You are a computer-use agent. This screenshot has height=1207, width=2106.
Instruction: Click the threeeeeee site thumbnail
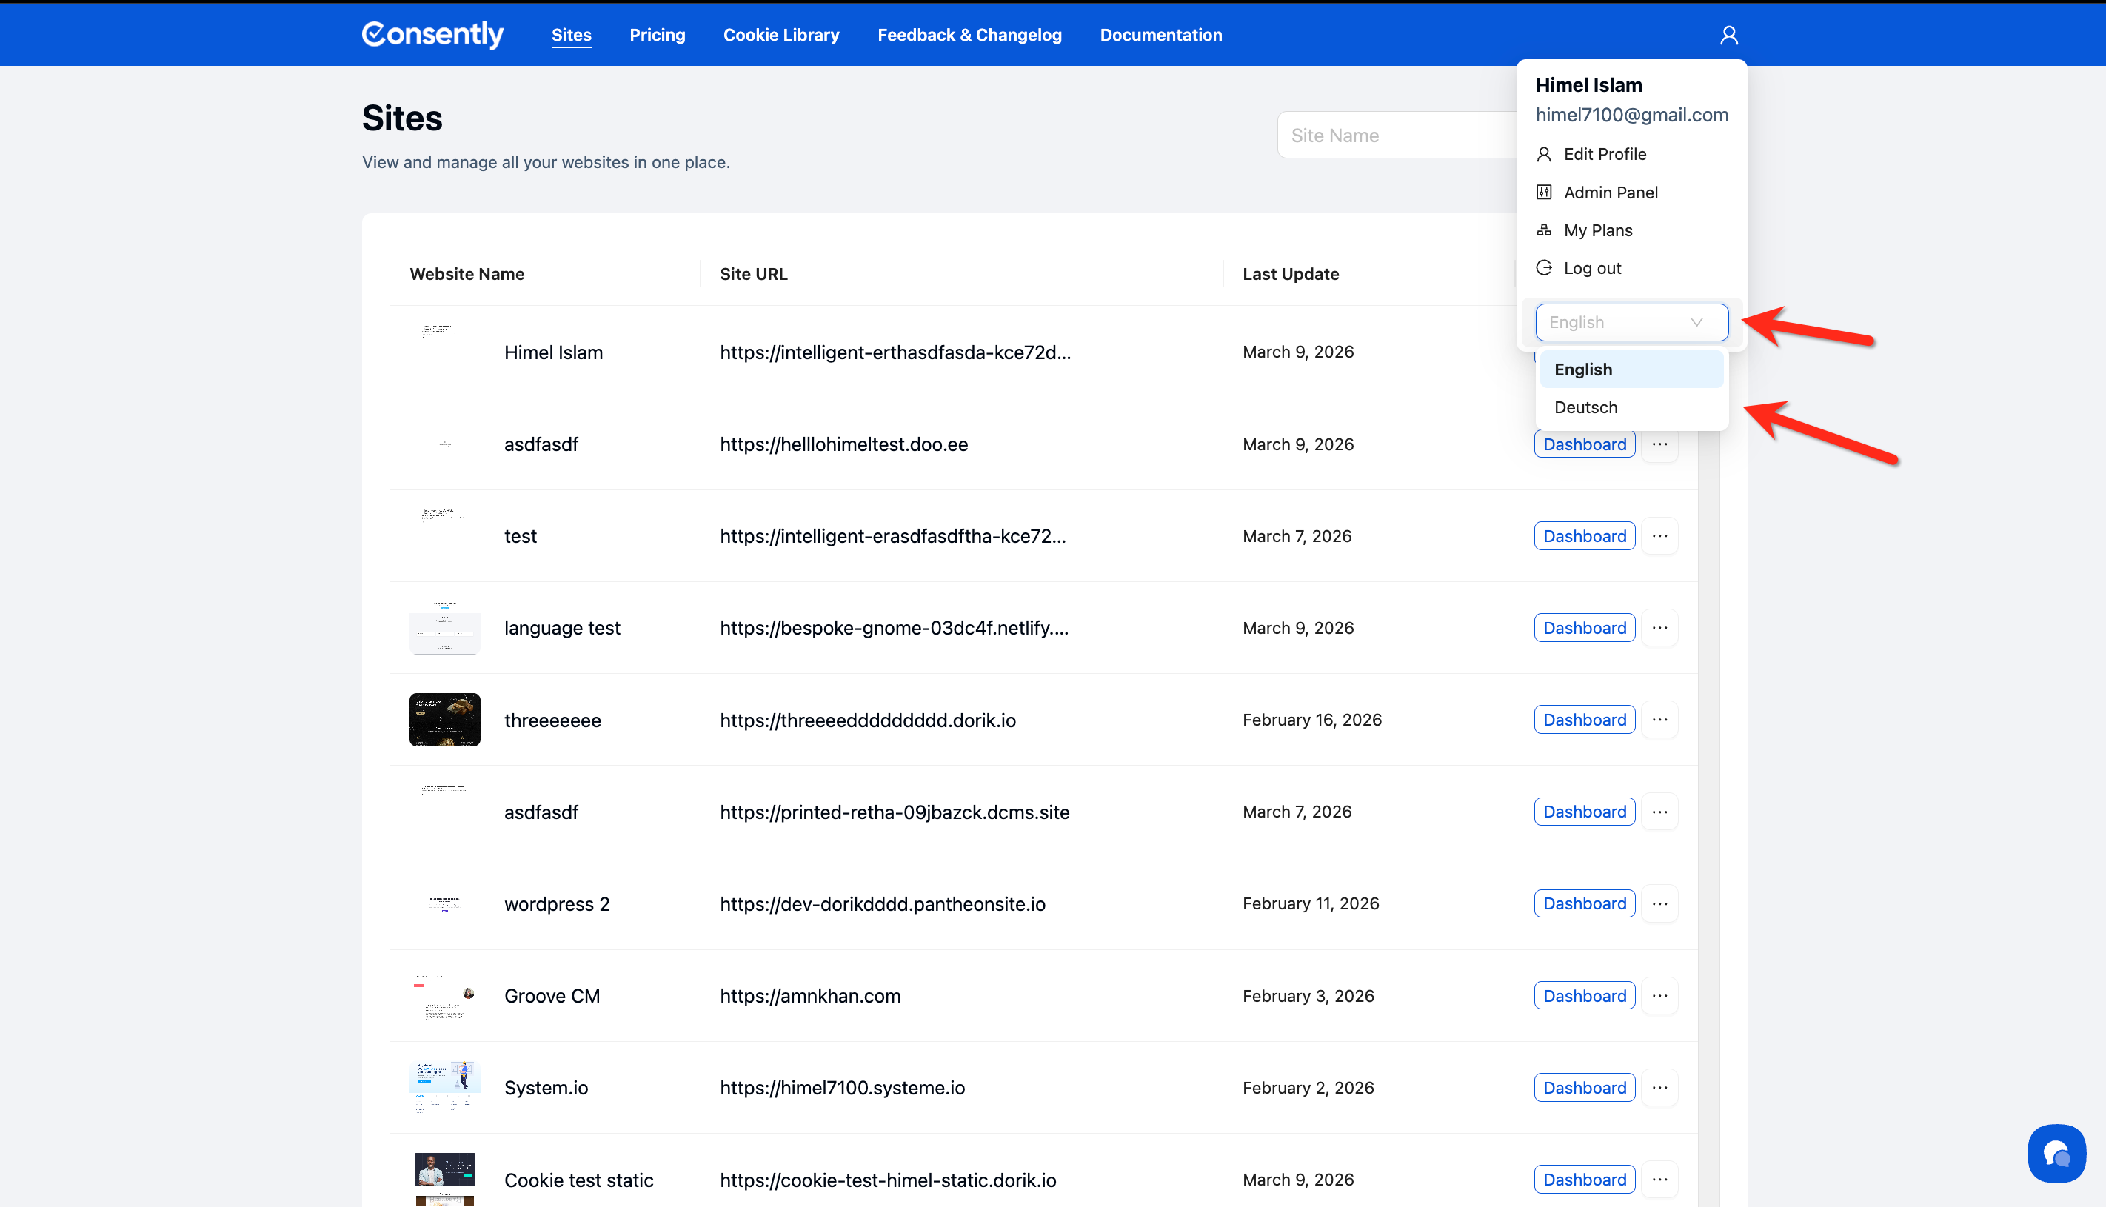(x=444, y=720)
